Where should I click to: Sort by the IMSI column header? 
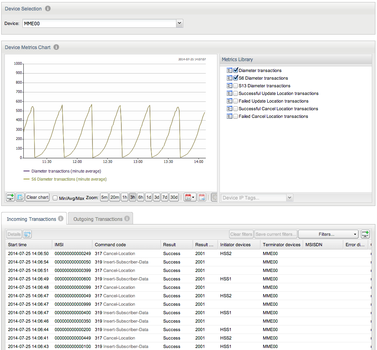[x=72, y=245]
